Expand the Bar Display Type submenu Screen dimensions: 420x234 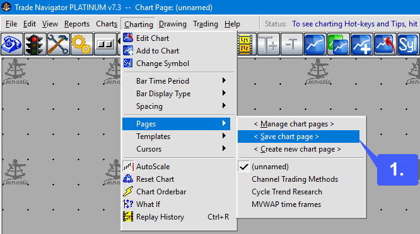pyautogui.click(x=176, y=94)
